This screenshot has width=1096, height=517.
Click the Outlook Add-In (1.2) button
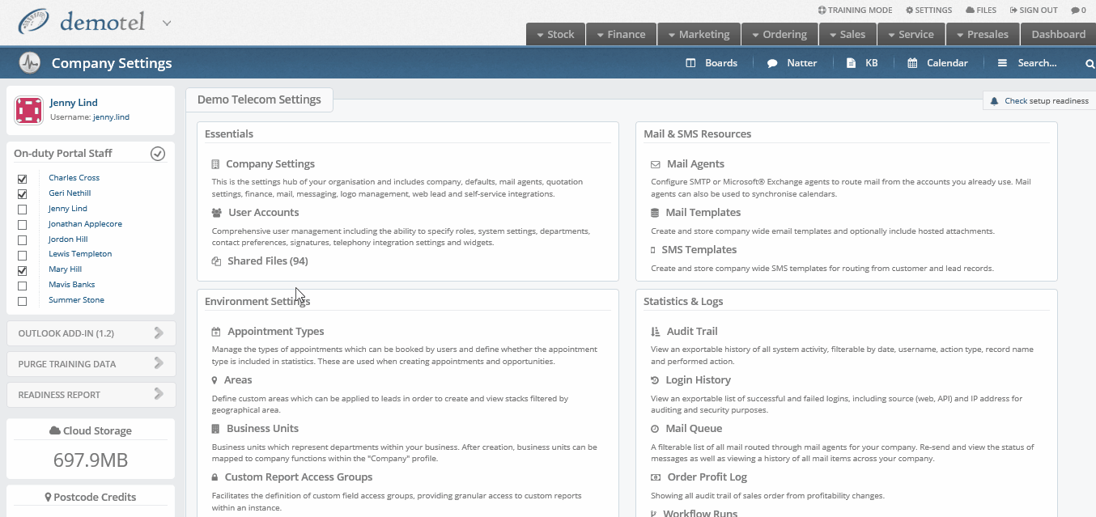click(91, 333)
